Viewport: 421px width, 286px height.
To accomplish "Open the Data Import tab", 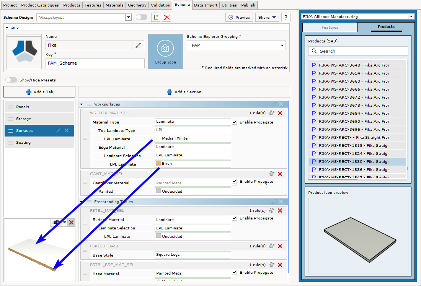I will 206,5.
